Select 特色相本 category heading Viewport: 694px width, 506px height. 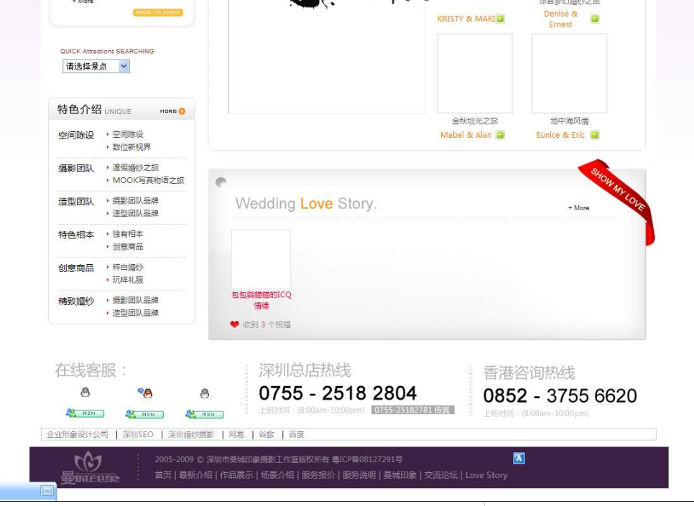tap(76, 235)
